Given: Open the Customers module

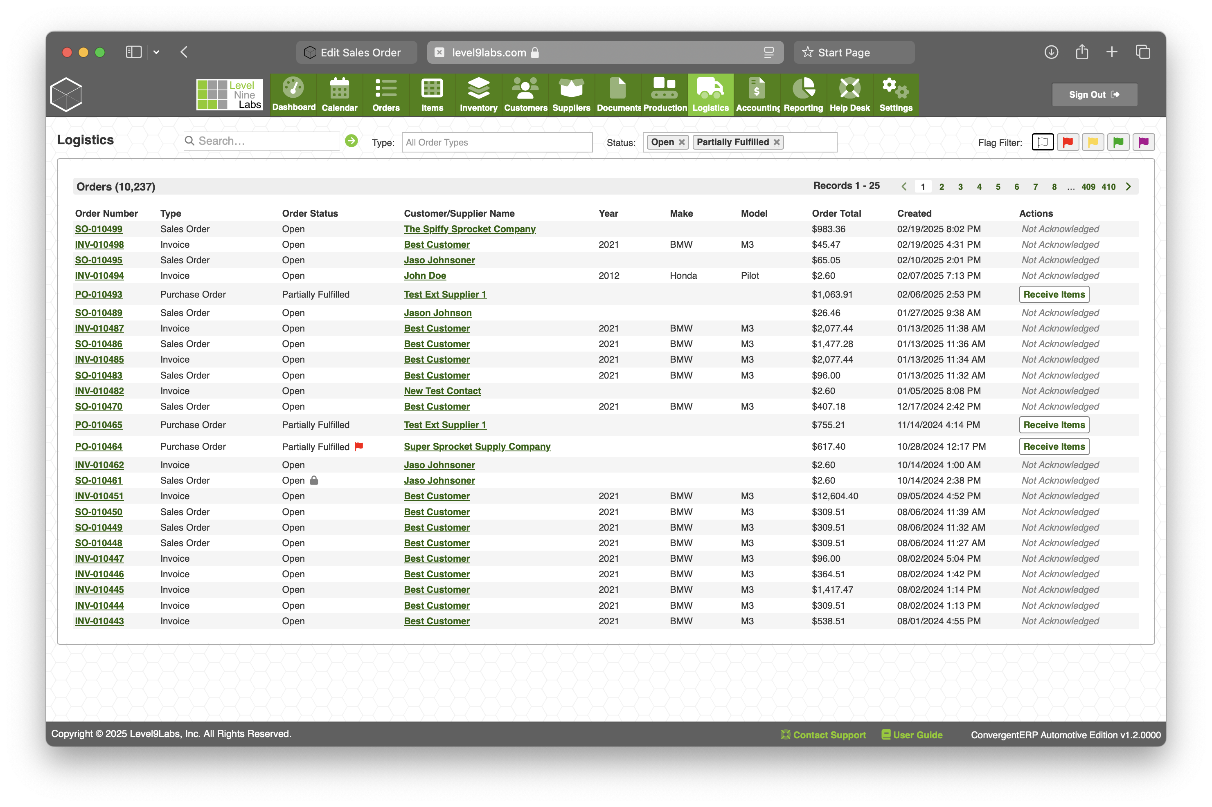Looking at the screenshot, I should [525, 95].
